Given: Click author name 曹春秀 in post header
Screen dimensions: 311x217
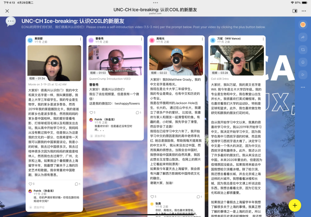Looking at the screenshot, I should pyautogui.click(x=100, y=39).
